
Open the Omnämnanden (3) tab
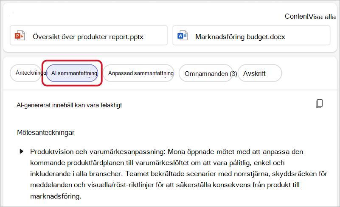pos(206,73)
